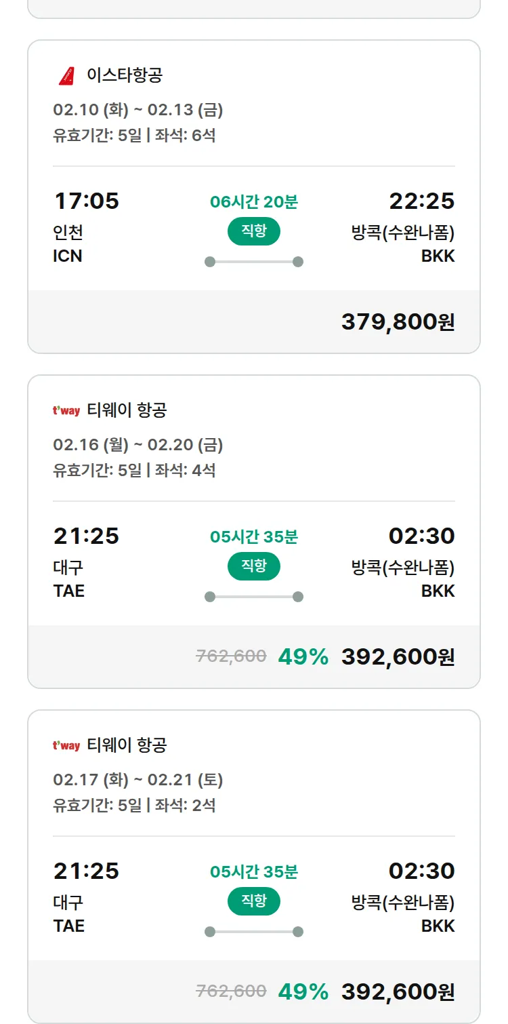This screenshot has width=508, height=1024.
Task: Open the 02.17 (화) ~ 02.21 (토) flight dates
Action: pyautogui.click(x=138, y=780)
